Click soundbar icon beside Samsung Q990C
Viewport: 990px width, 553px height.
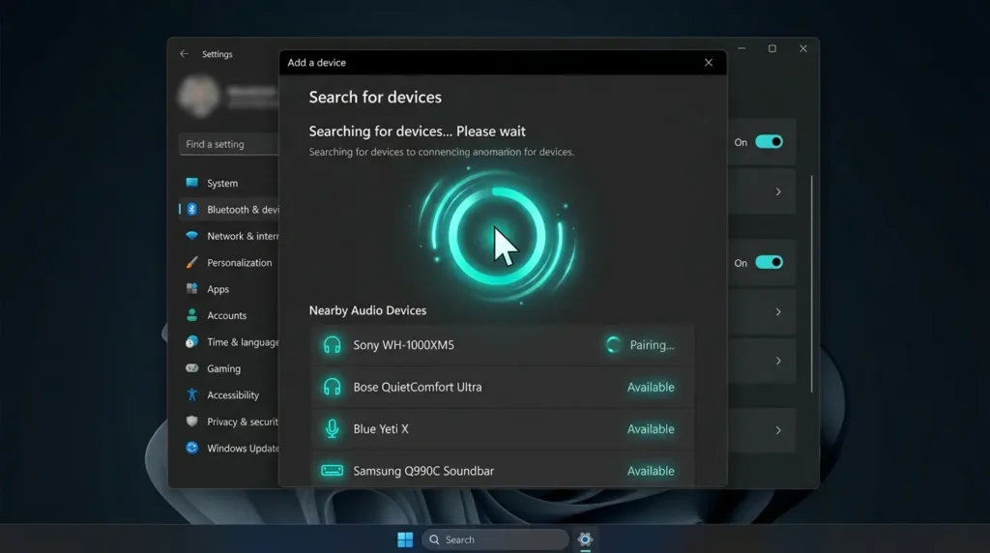(x=333, y=471)
